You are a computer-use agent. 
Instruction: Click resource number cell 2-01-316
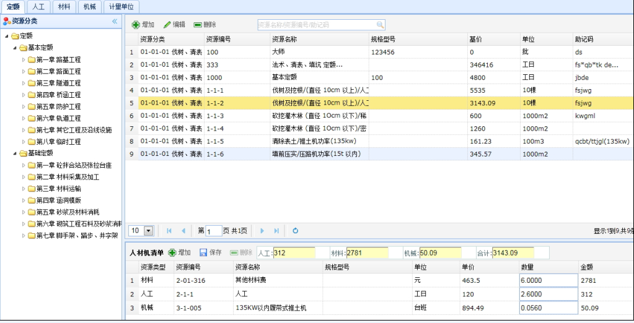204,280
